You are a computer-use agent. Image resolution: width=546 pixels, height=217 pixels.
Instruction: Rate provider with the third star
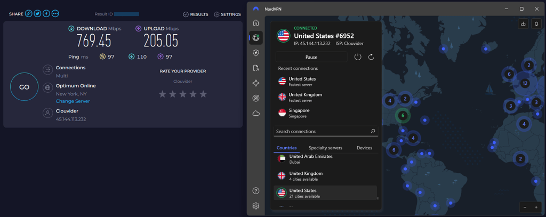(x=183, y=94)
